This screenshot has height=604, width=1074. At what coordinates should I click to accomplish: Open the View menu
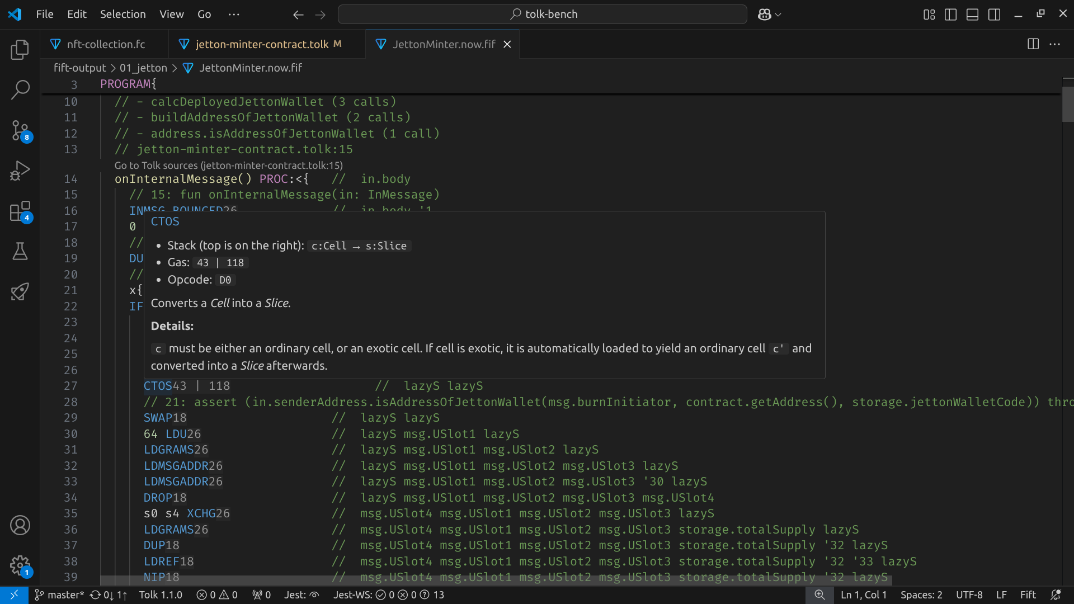tap(171, 14)
